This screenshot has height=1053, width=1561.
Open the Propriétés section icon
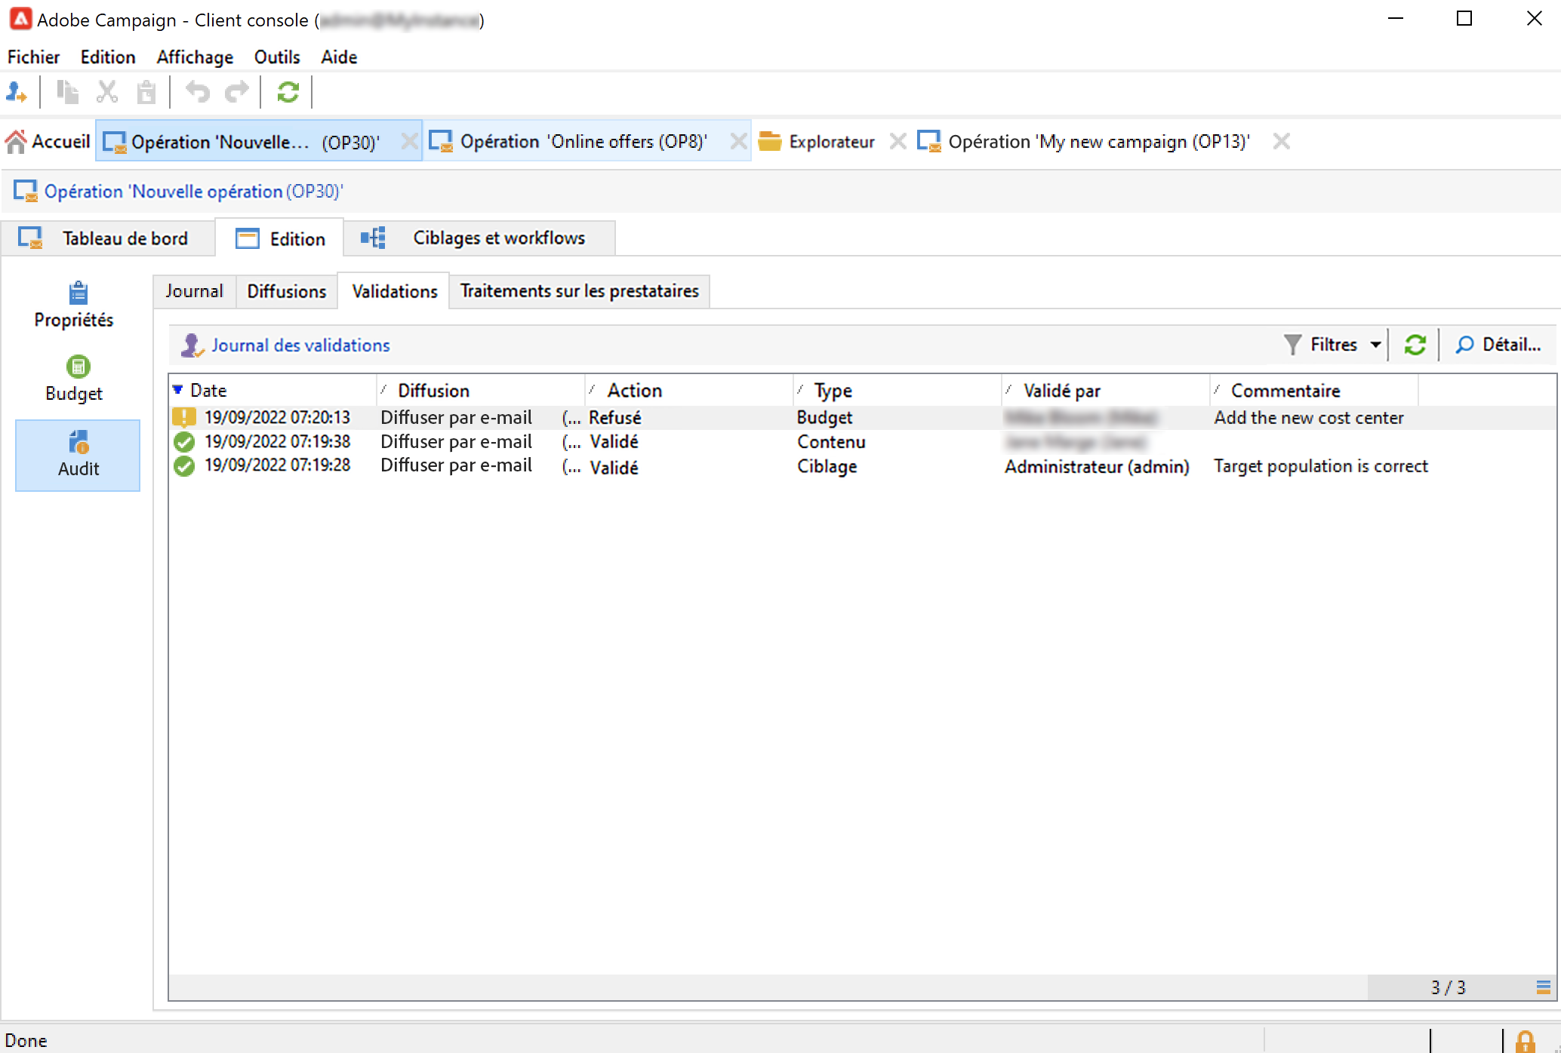[x=78, y=293]
